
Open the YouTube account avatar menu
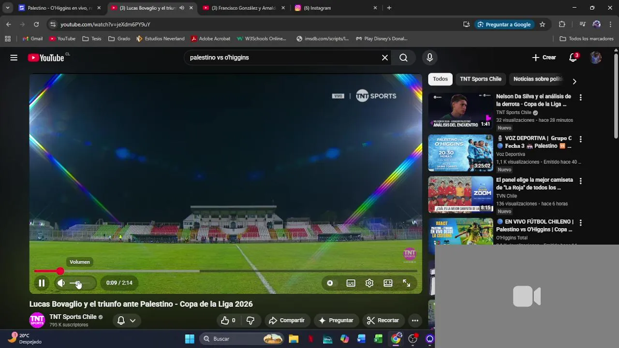pos(596,58)
